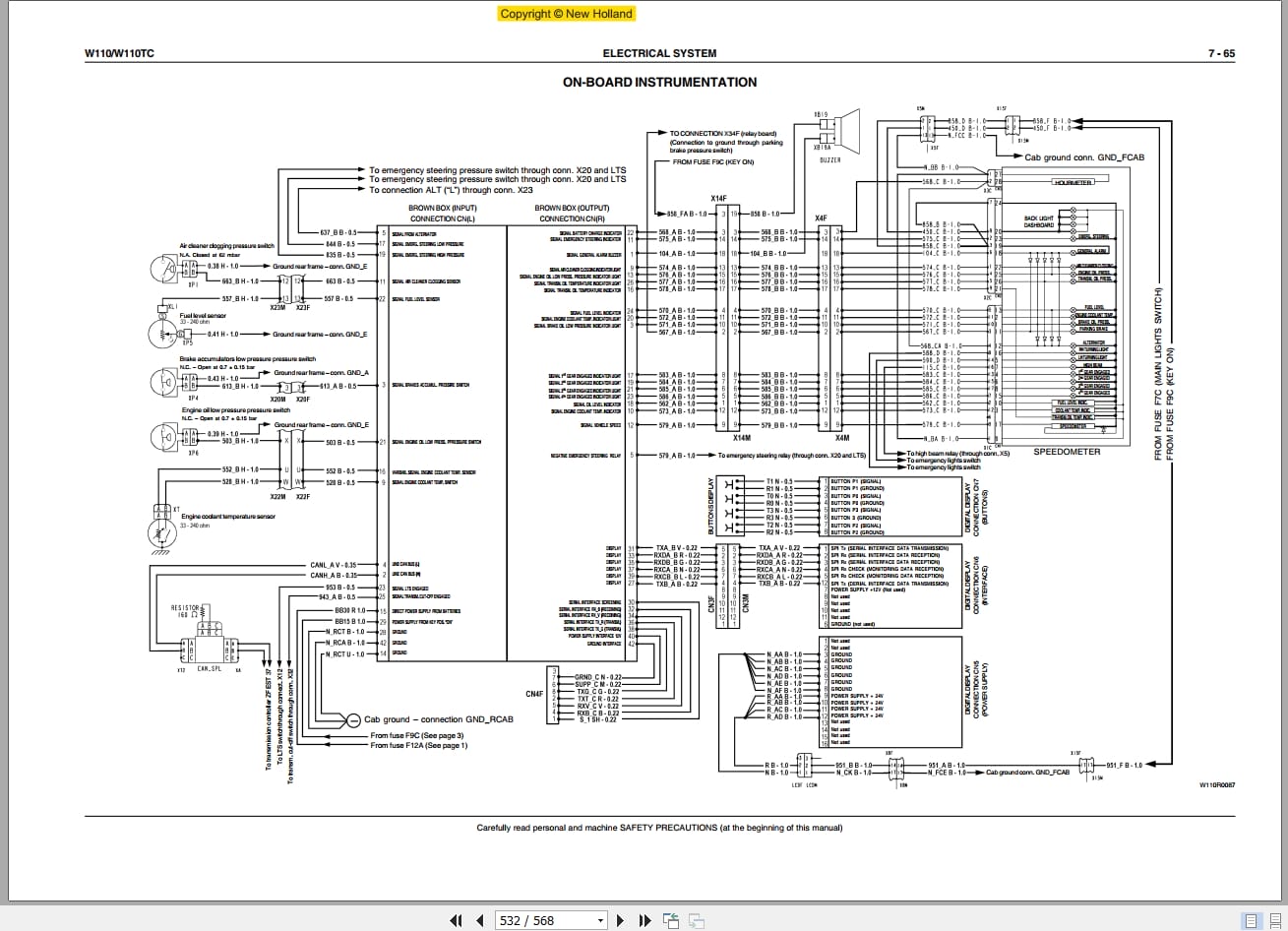Click the 'BACK LIGHT DASHBOARD' label
This screenshot has height=931, width=1288.
[1038, 222]
